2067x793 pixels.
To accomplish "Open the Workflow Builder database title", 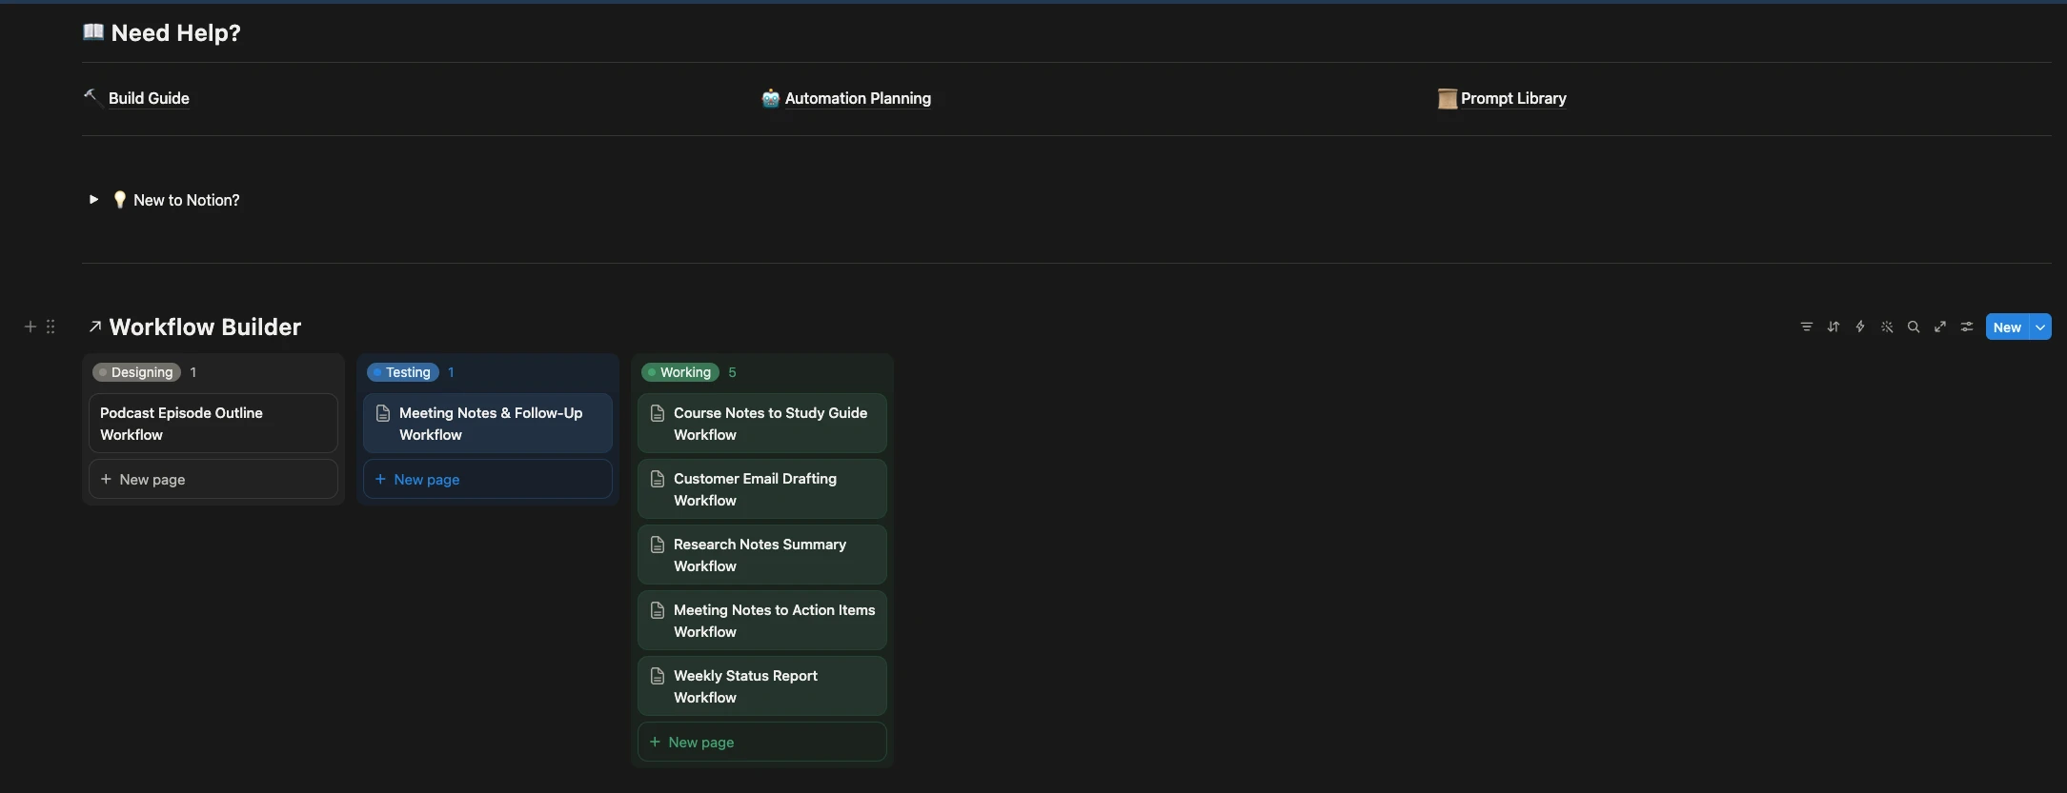I will tap(205, 327).
